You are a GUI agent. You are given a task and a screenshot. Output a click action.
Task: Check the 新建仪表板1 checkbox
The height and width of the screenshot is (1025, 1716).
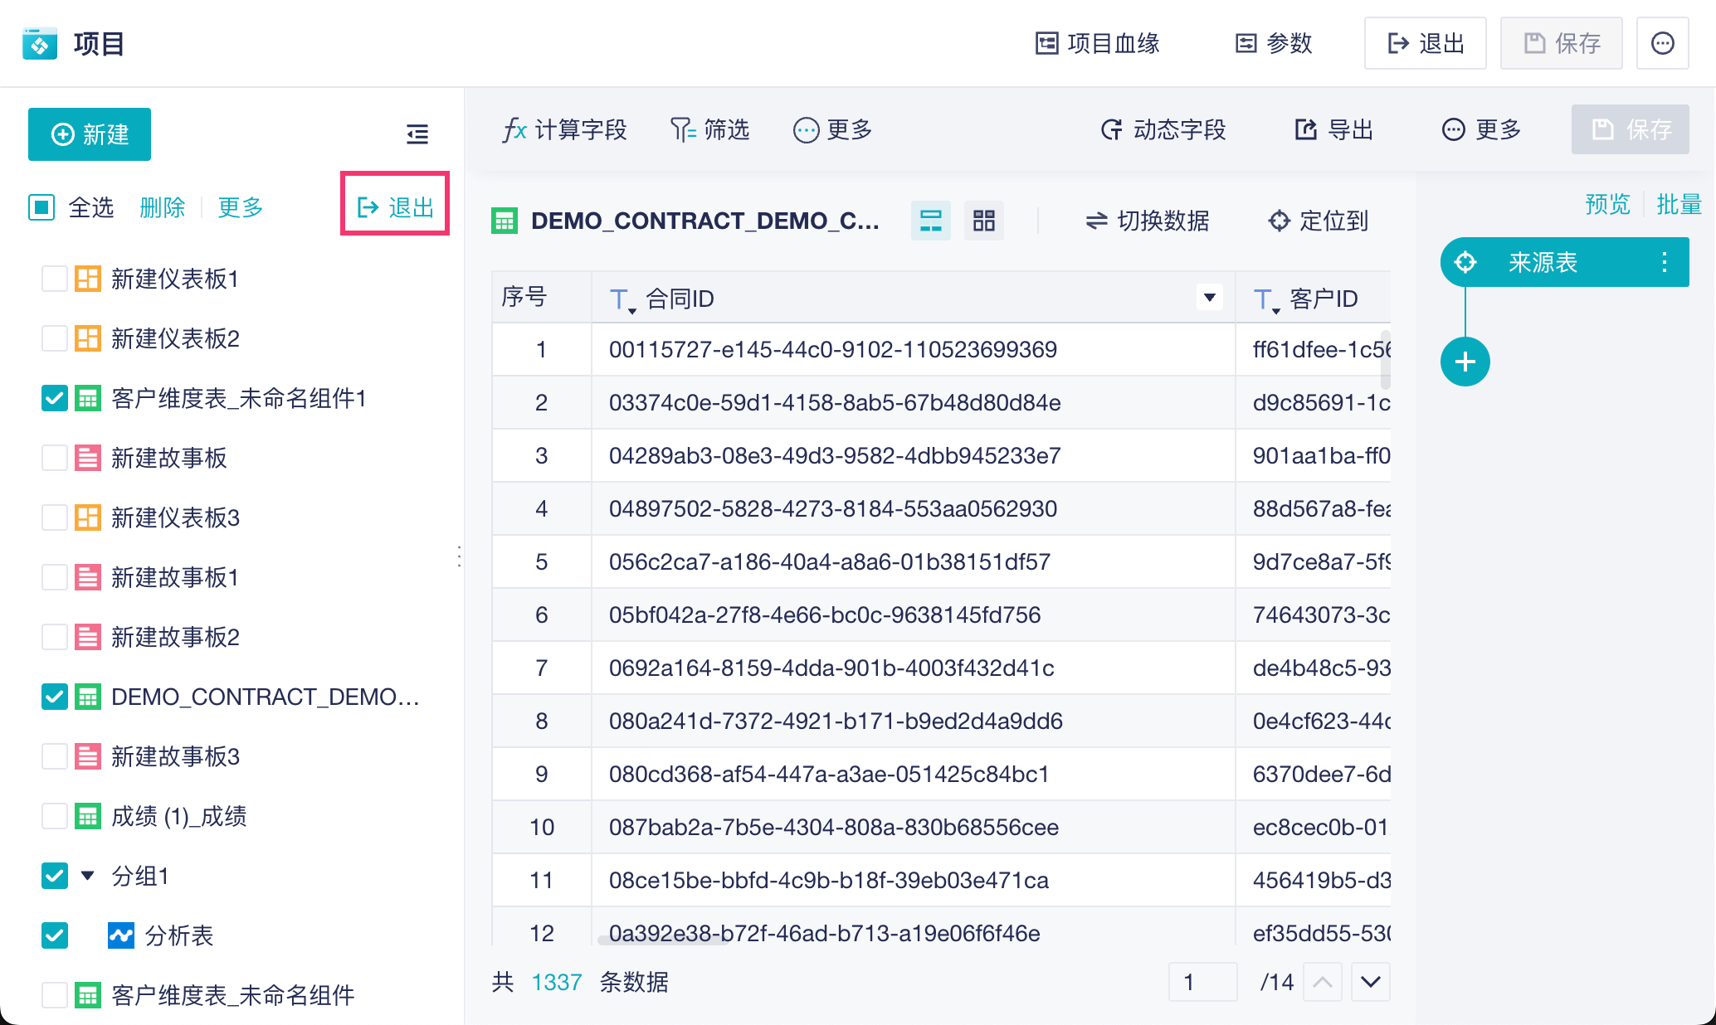coord(55,279)
